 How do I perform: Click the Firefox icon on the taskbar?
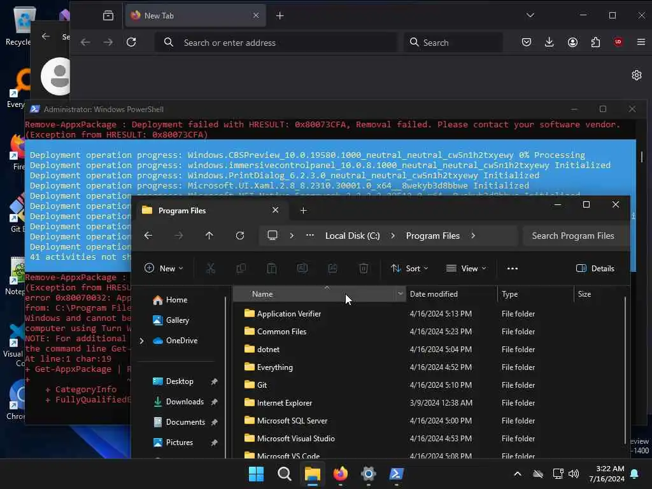[x=341, y=474]
